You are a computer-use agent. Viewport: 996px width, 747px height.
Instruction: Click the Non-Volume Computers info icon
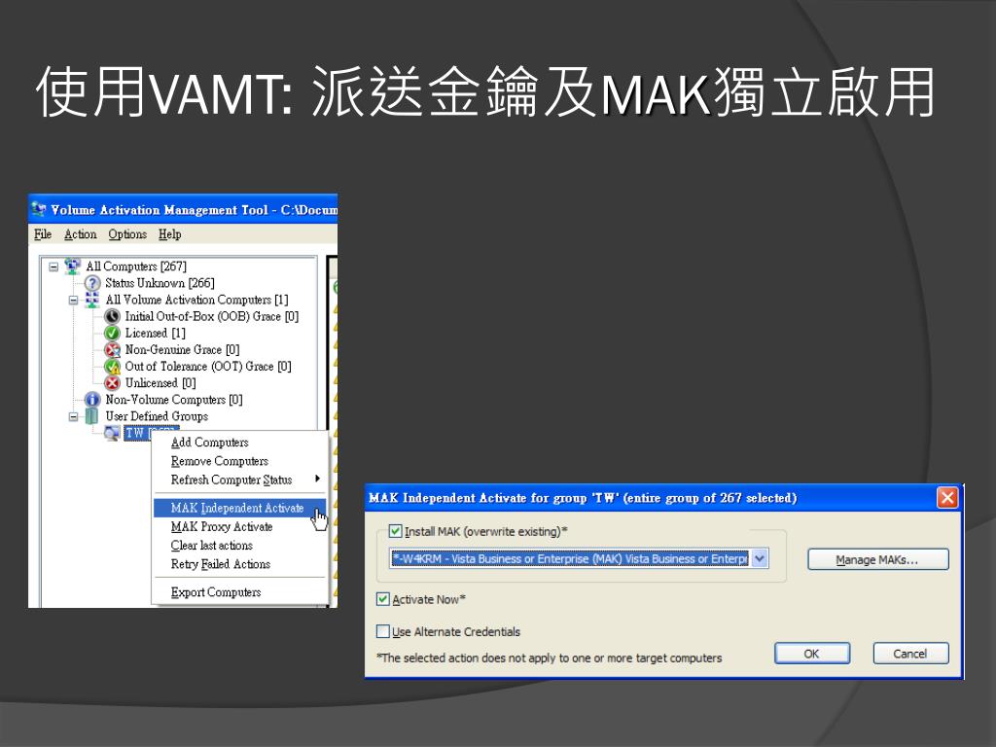(x=92, y=400)
